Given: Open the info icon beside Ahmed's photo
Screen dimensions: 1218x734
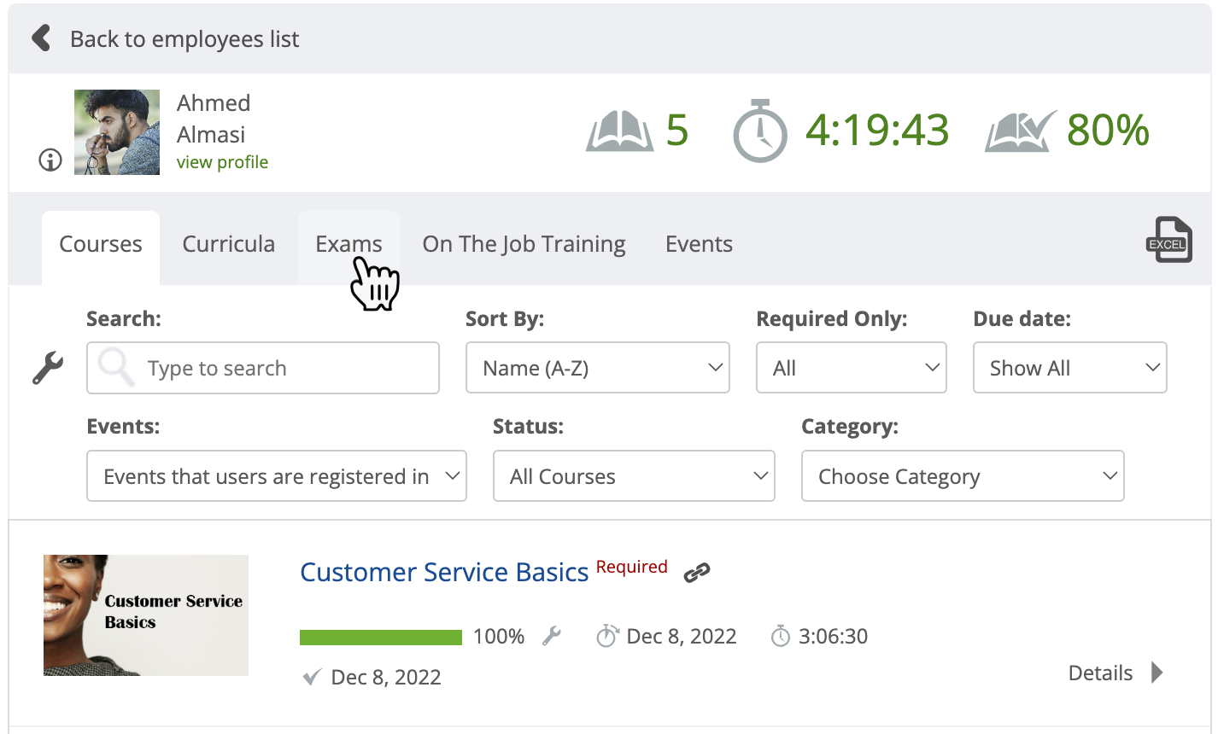Looking at the screenshot, I should [50, 160].
